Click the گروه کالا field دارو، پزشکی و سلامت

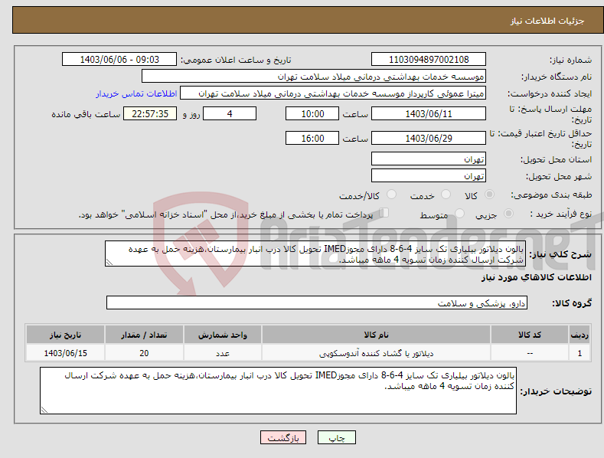point(317,303)
